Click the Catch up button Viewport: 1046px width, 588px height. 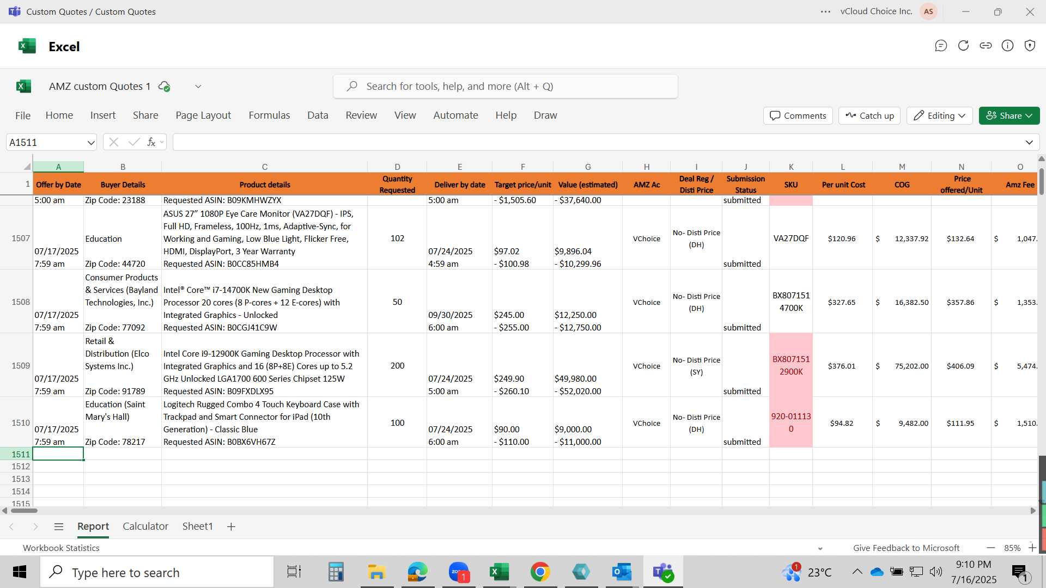coord(869,115)
